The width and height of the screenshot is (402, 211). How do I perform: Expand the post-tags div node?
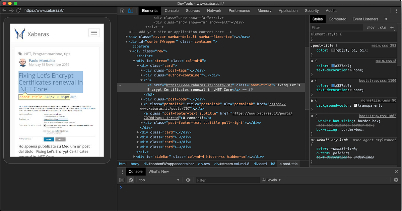point(142,71)
